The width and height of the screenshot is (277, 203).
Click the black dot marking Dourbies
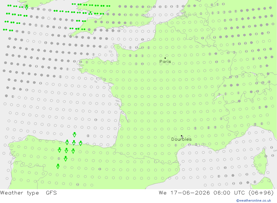181,136
